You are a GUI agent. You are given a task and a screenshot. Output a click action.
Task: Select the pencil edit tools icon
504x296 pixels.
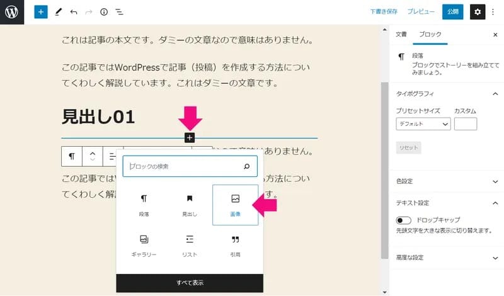point(58,12)
